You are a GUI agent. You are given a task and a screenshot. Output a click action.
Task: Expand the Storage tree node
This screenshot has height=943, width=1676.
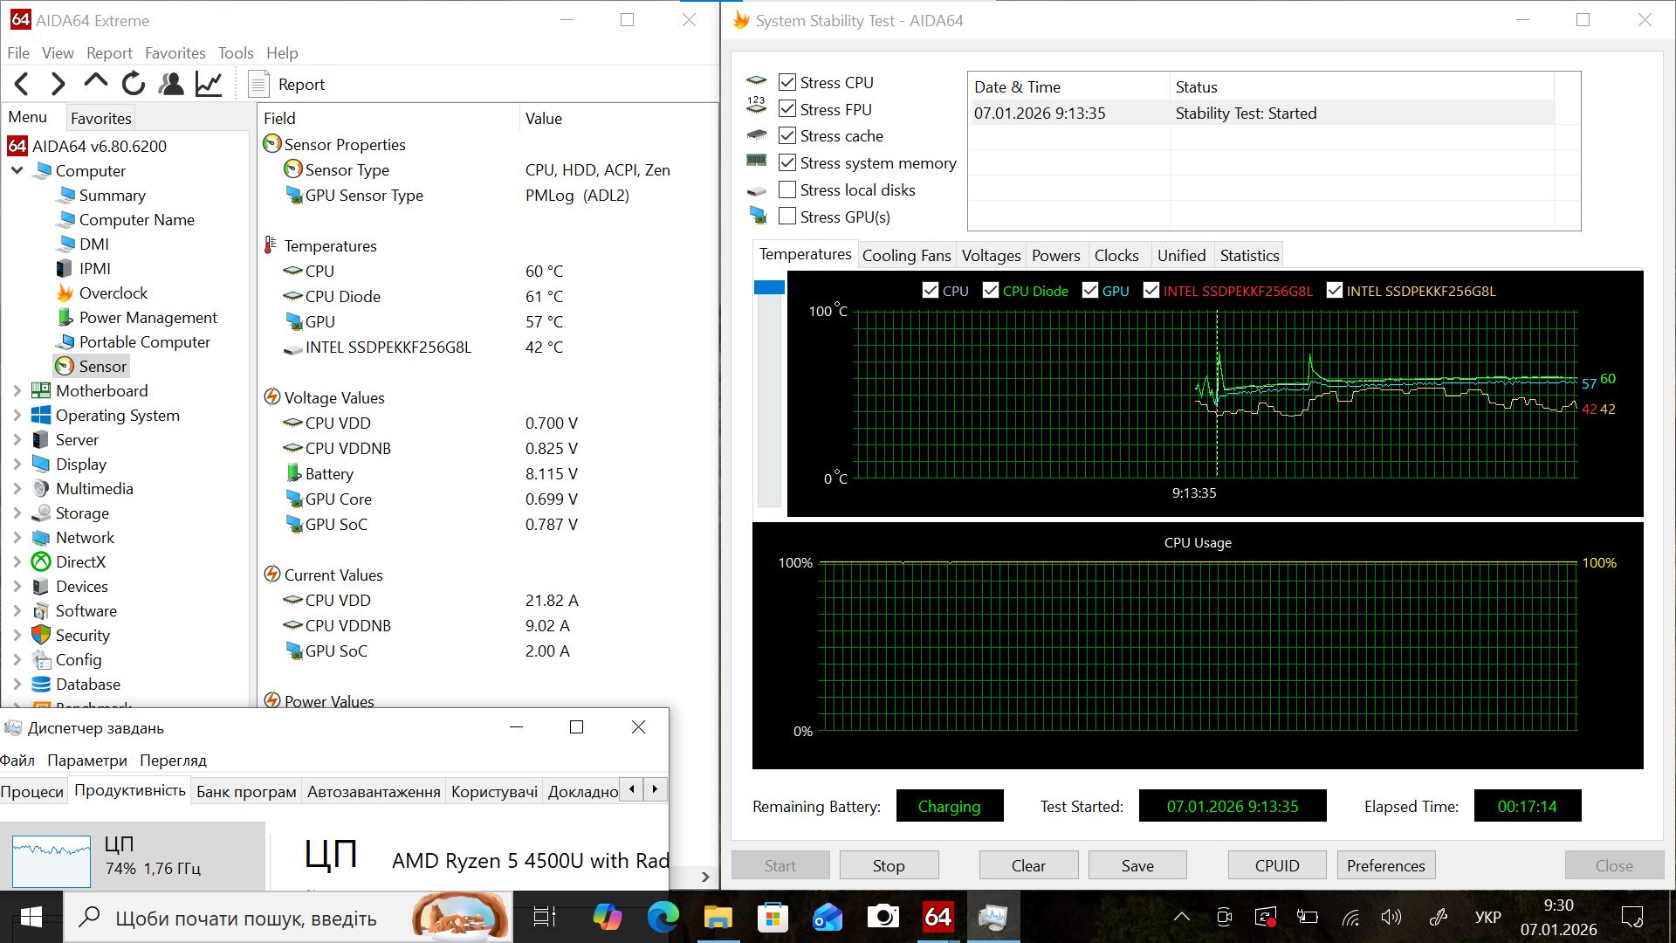(17, 513)
